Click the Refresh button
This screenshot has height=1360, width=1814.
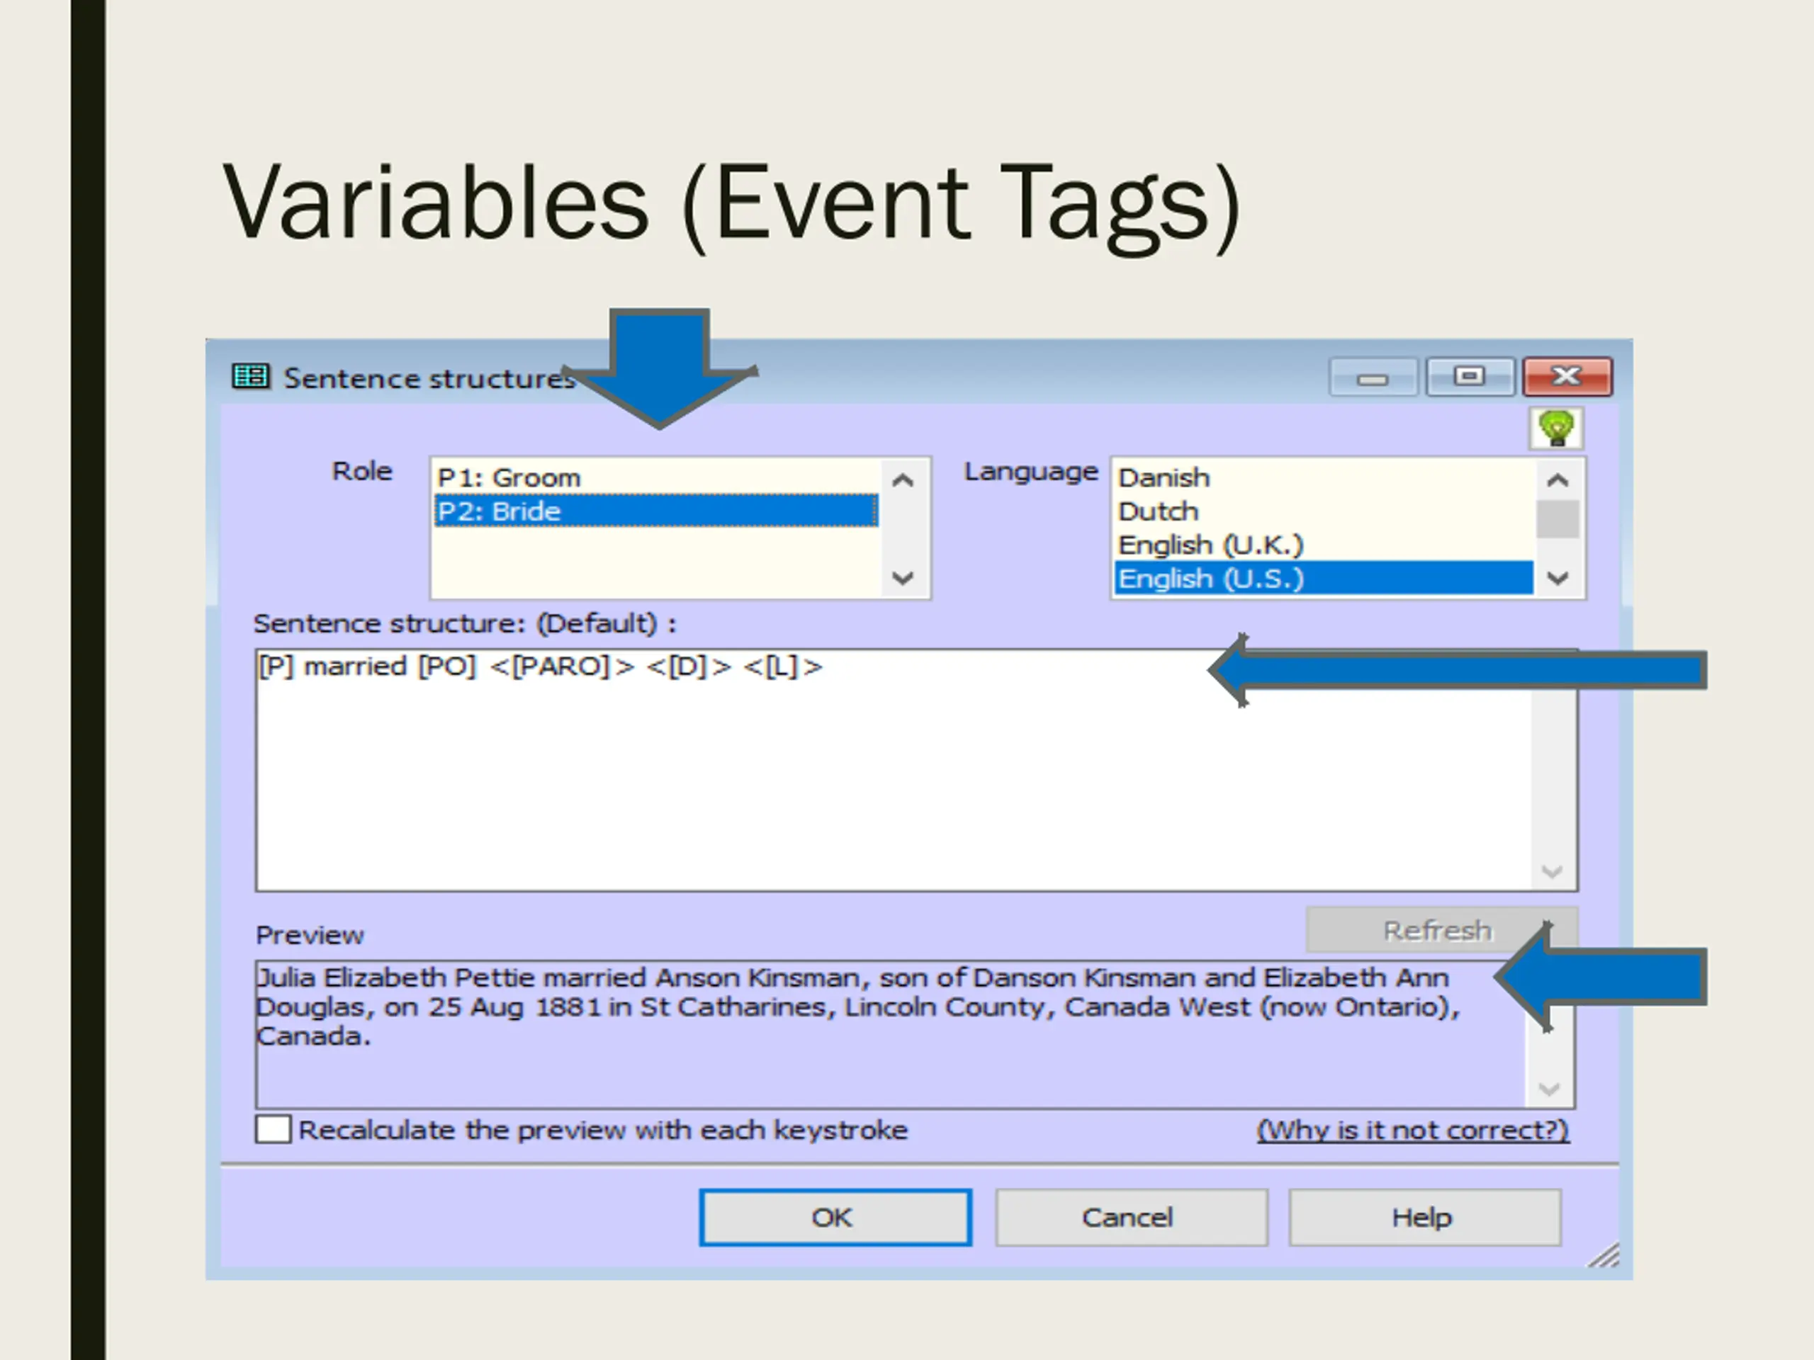(x=1441, y=929)
